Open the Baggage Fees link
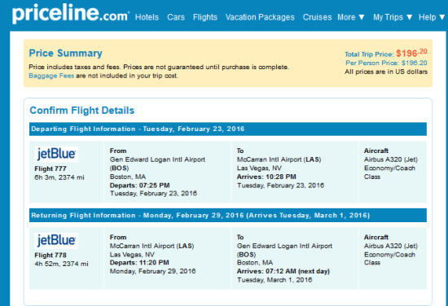Image resolution: width=448 pixels, height=306 pixels. pyautogui.click(x=51, y=76)
